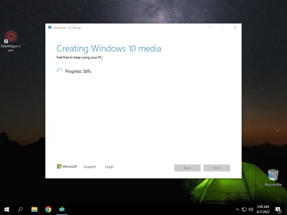The height and width of the screenshot is (215, 287).
Task: Click the Windows 10 Setup title icon
Action: coord(50,27)
